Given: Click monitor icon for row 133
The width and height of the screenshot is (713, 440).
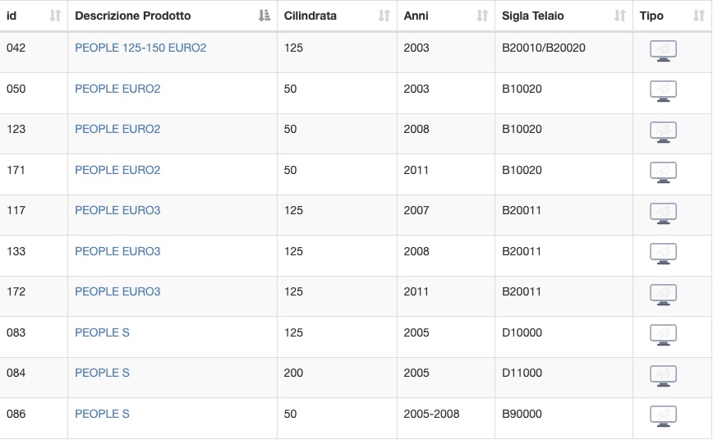Looking at the screenshot, I should [663, 254].
